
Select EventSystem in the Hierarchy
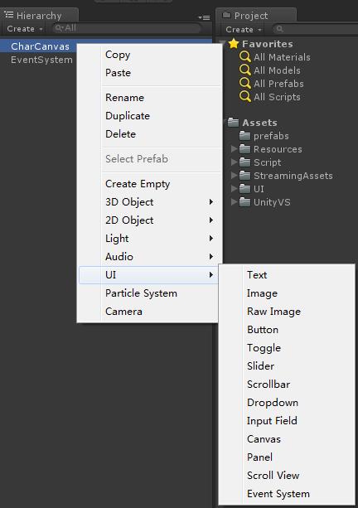(x=41, y=60)
